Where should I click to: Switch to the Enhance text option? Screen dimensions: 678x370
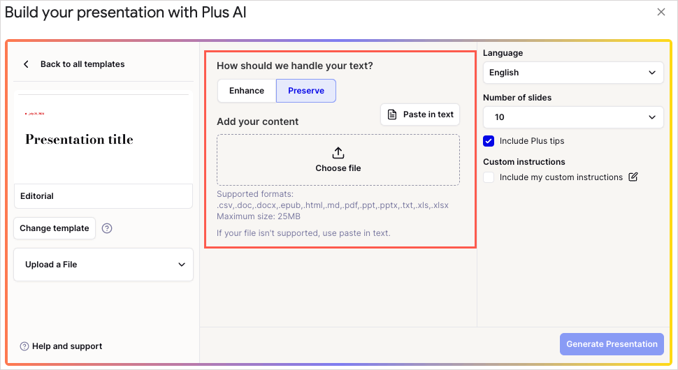[x=247, y=91]
